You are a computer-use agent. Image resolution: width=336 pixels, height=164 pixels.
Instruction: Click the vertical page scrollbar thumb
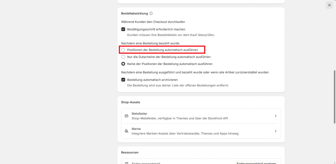tap(334, 97)
